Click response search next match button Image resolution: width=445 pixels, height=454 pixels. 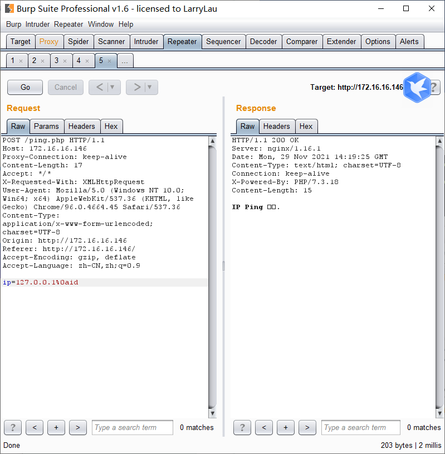[307, 427]
